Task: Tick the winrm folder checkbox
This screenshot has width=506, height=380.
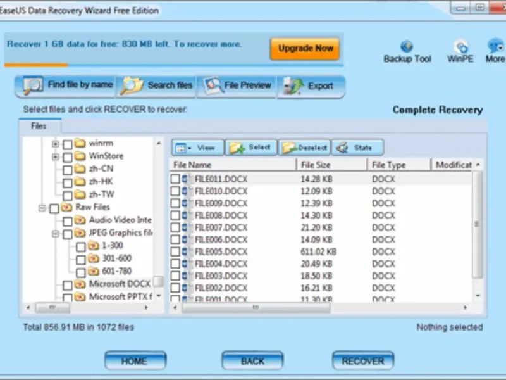Action: [68, 144]
